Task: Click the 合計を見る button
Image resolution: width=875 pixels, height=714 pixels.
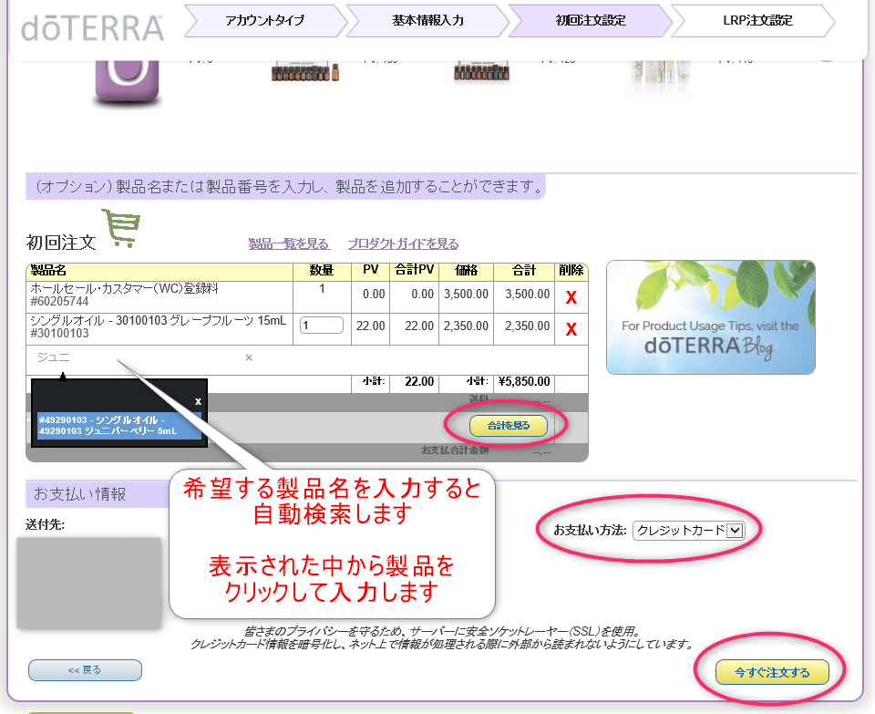Action: coord(508,425)
